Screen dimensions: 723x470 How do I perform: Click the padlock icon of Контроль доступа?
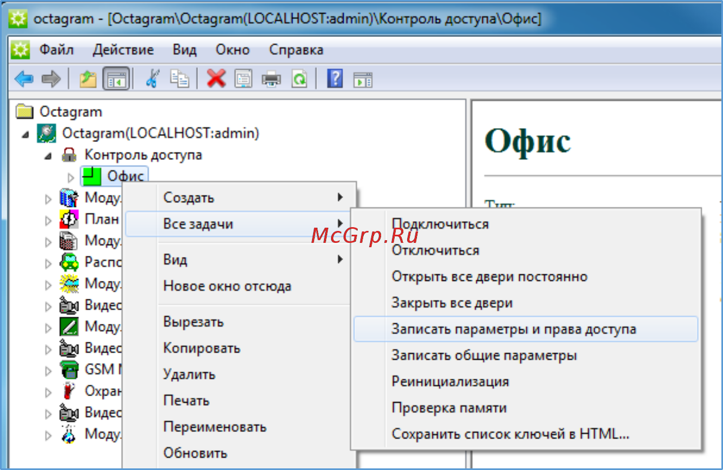pyautogui.click(x=69, y=155)
